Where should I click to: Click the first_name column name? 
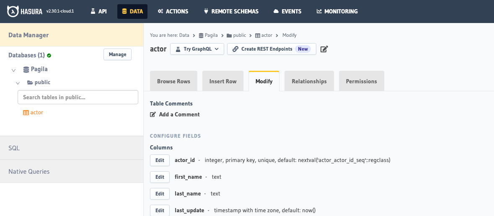(x=188, y=177)
